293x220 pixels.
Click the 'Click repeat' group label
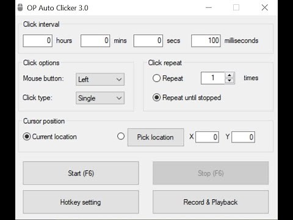tap(165, 63)
